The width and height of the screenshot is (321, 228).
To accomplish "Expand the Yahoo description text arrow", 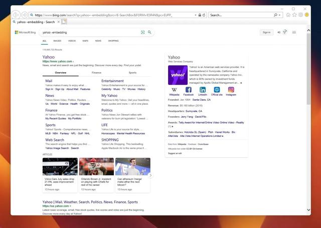I will click(x=241, y=82).
